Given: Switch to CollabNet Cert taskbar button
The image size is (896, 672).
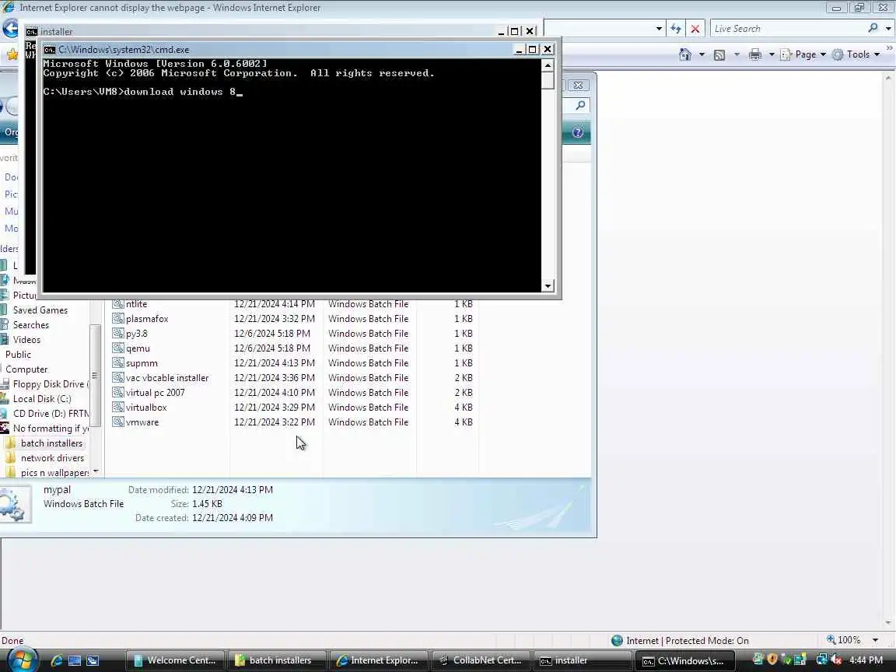Looking at the screenshot, I should point(480,660).
